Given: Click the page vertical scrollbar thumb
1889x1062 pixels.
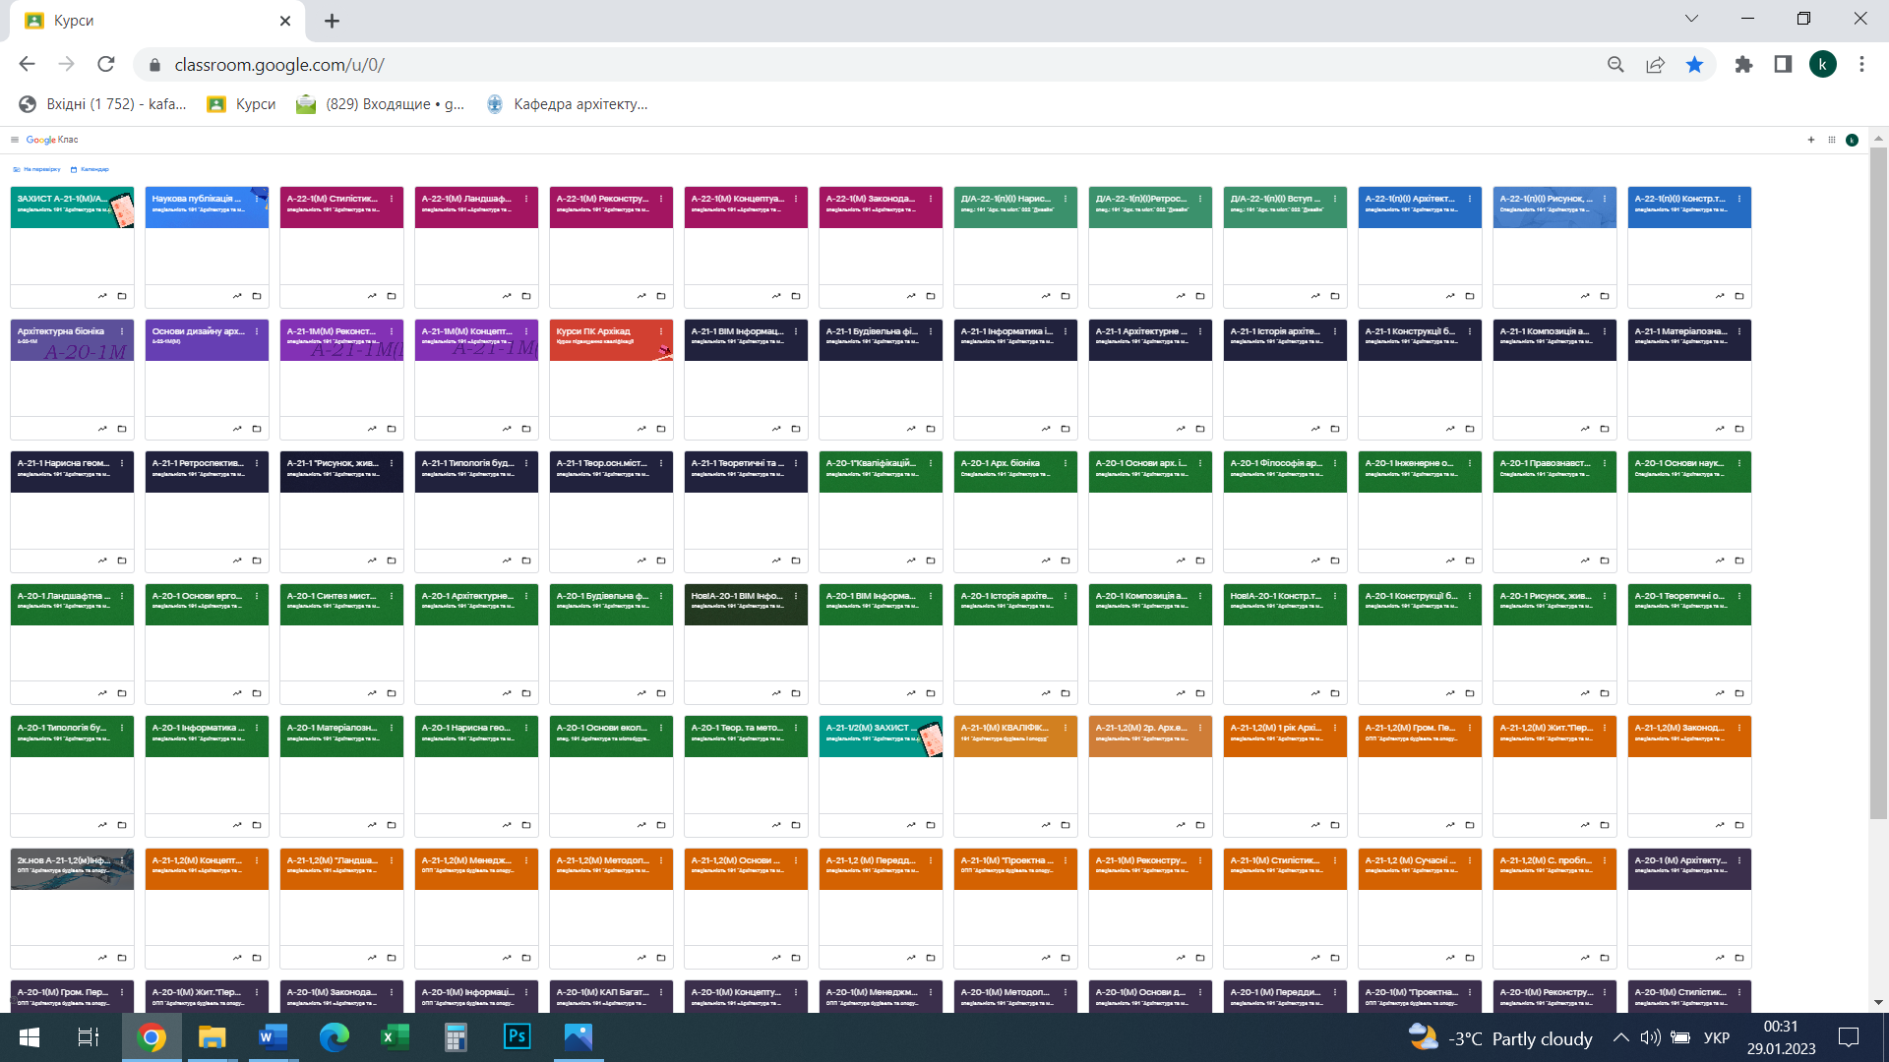Looking at the screenshot, I should pyautogui.click(x=1878, y=482).
